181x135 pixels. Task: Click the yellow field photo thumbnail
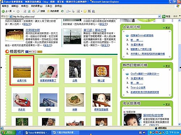click(x=22, y=72)
